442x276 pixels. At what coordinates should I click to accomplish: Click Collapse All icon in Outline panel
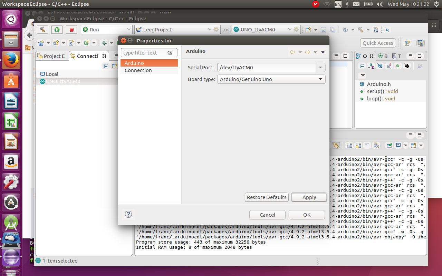pos(362,66)
